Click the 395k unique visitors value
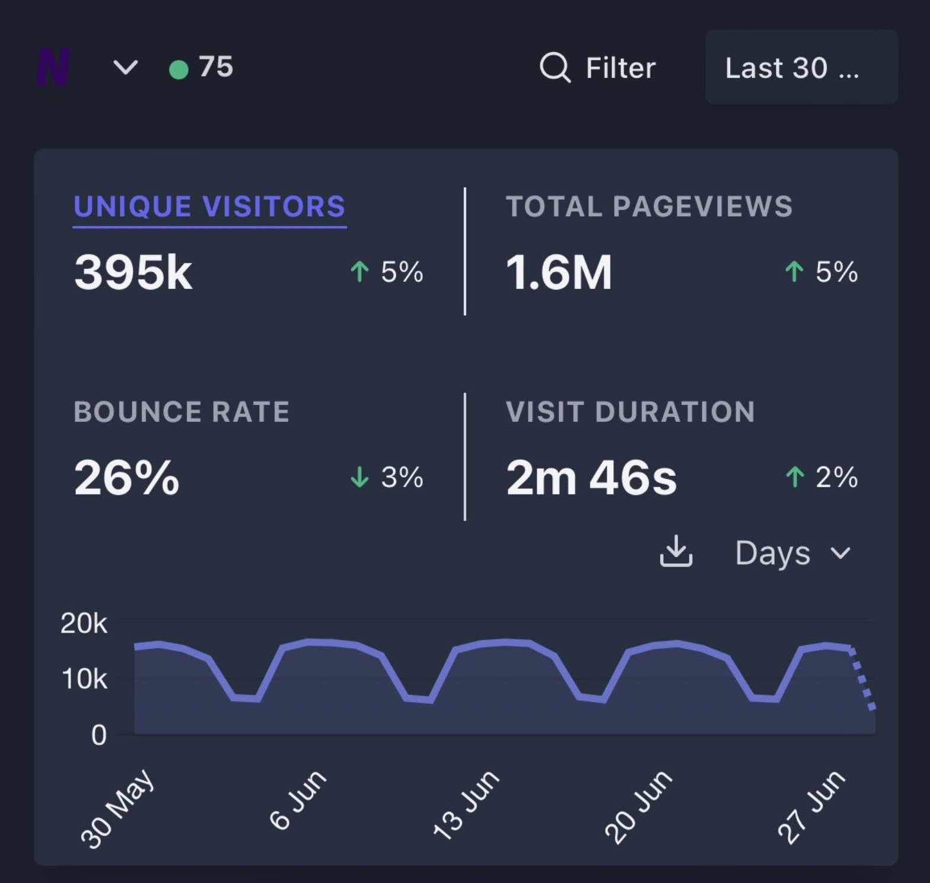The image size is (930, 883). tap(133, 272)
